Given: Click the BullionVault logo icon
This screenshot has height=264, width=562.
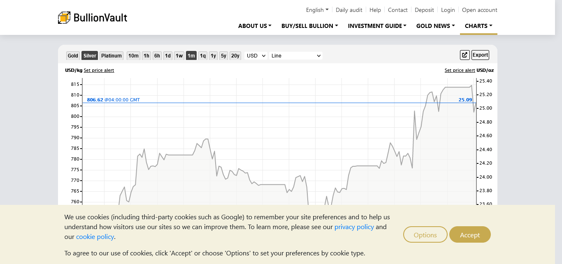Looking at the screenshot, I should (64, 18).
